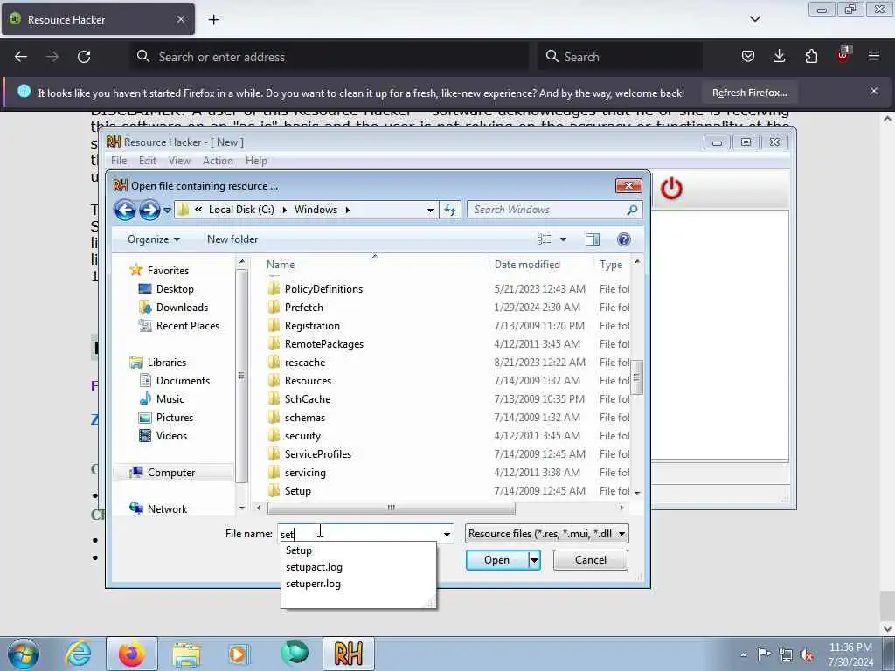Image resolution: width=895 pixels, height=671 pixels.
Task: Click the file list horizontal scrollbar
Action: point(391,508)
